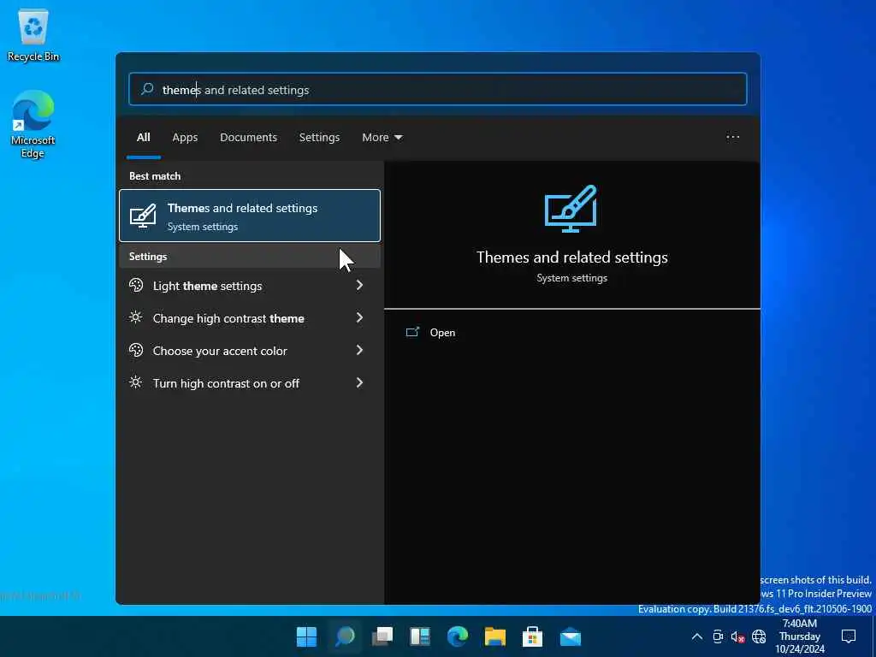876x657 pixels.
Task: Click palette icon beside Choose your accent color
Action: [136, 350]
